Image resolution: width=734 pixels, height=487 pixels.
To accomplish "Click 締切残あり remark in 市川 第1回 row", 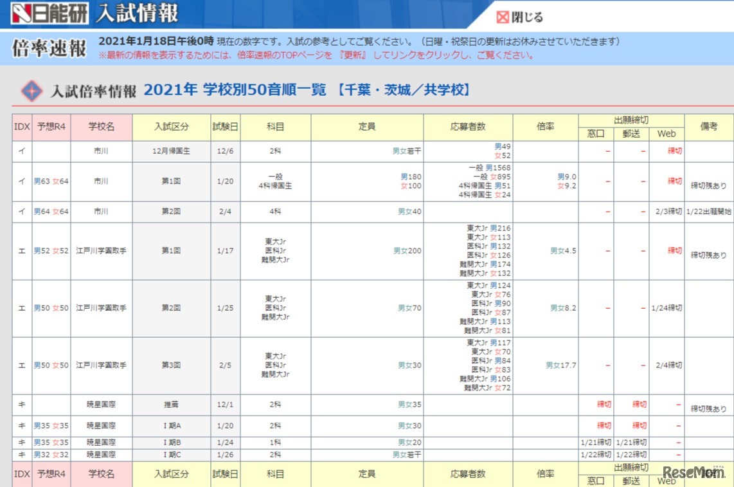I will [x=709, y=186].
